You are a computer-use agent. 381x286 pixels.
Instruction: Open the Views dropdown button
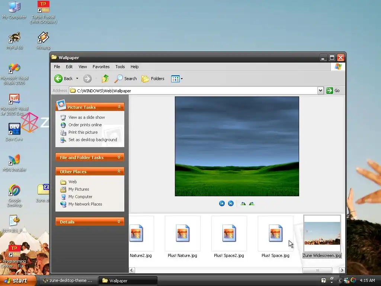(177, 79)
